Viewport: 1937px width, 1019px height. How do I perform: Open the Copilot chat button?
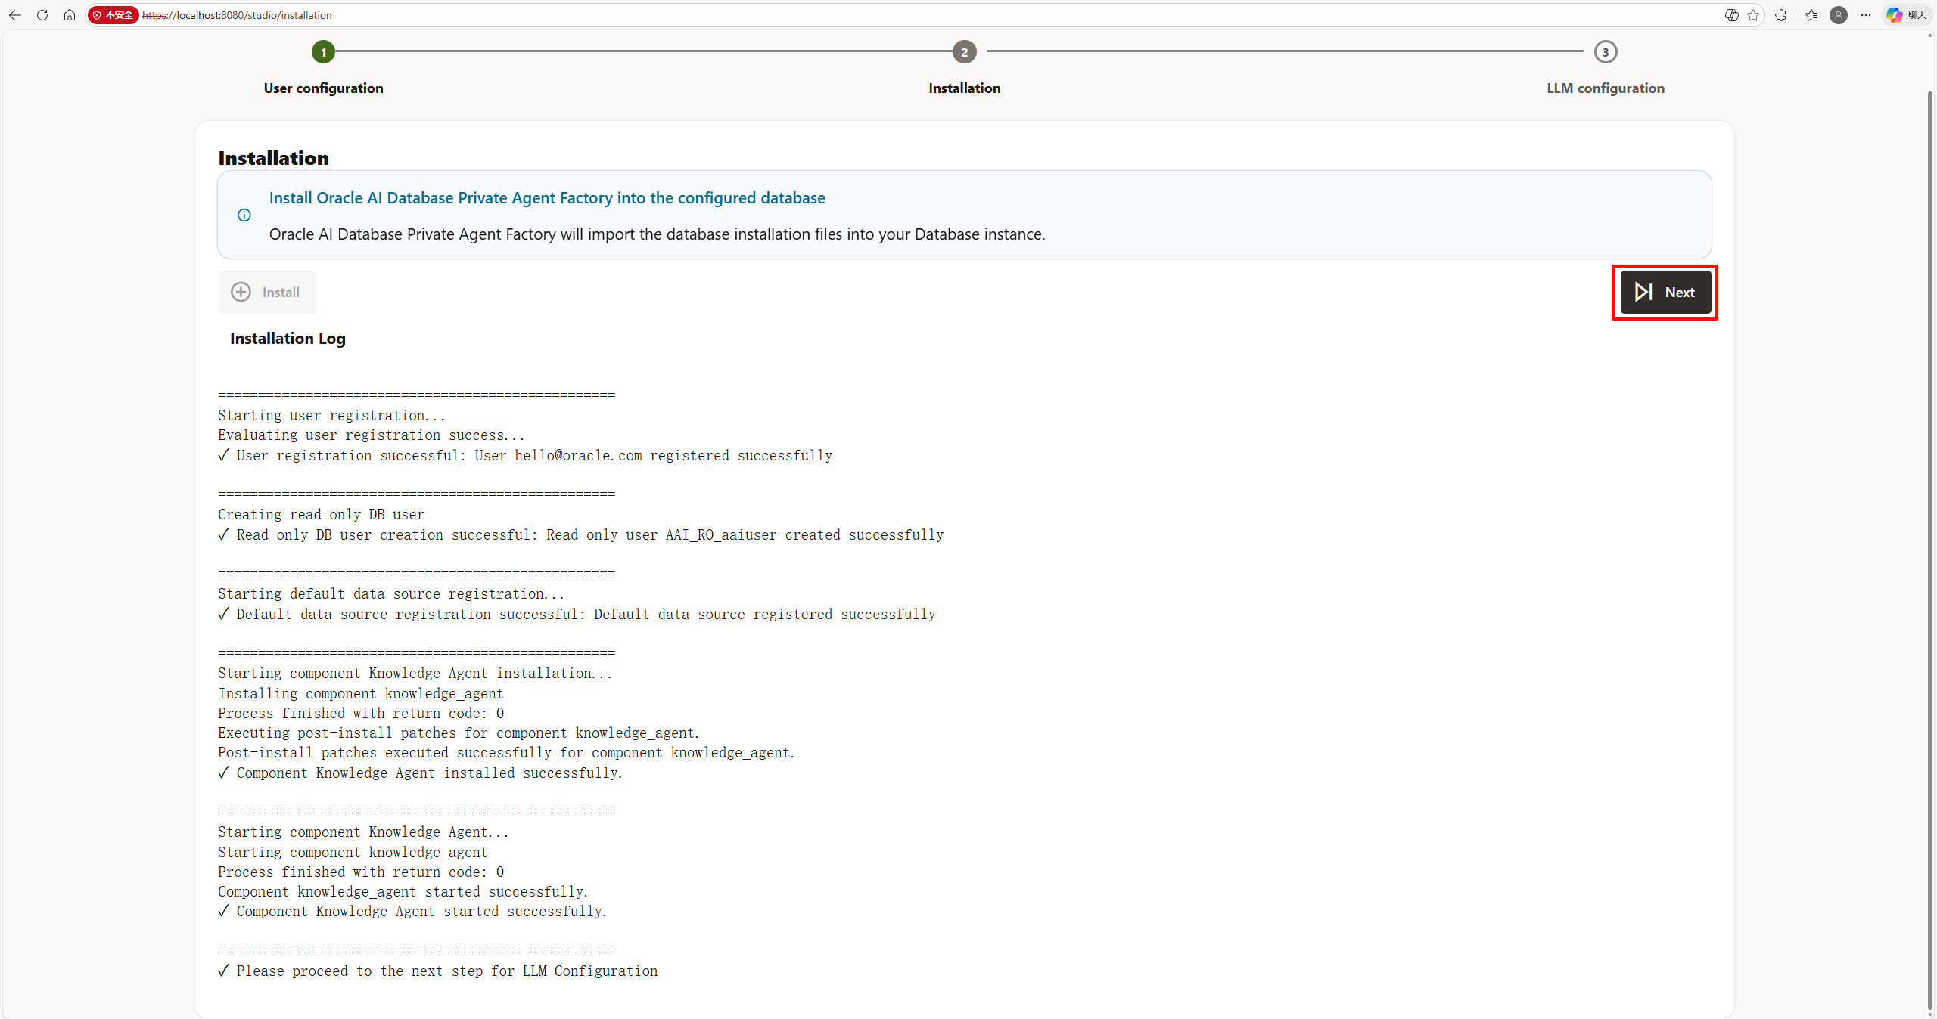(1906, 15)
